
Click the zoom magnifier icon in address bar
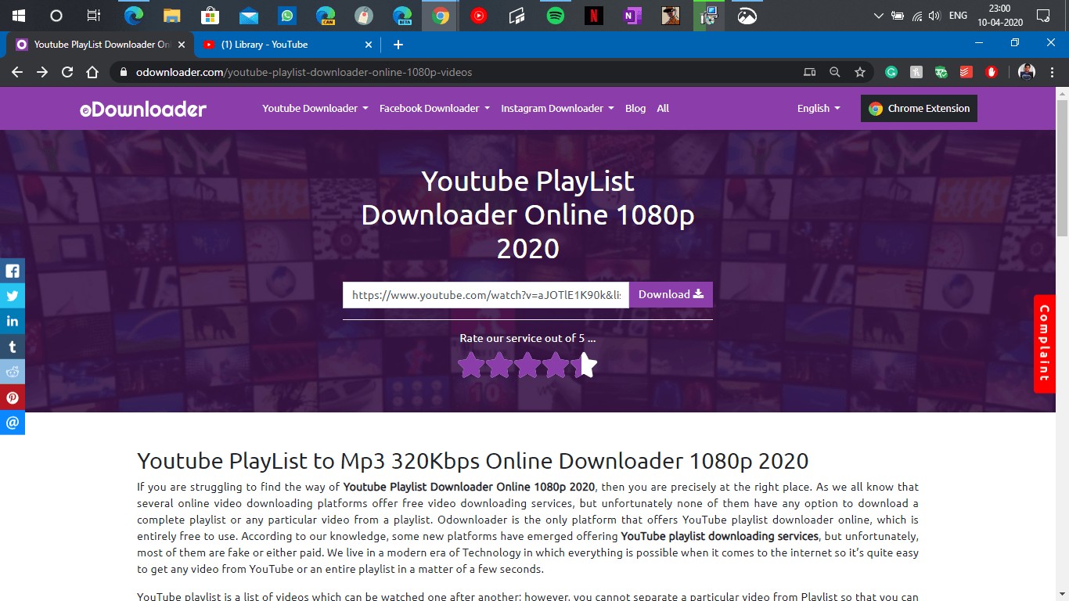point(835,72)
